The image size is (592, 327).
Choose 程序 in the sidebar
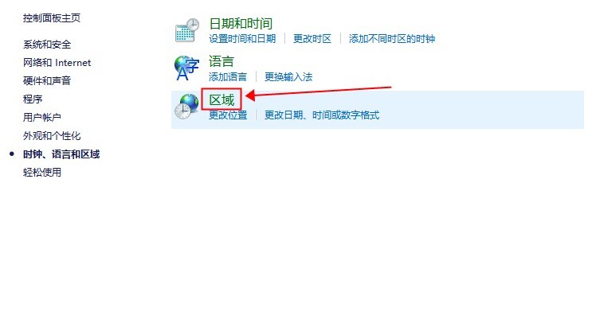pyautogui.click(x=33, y=99)
